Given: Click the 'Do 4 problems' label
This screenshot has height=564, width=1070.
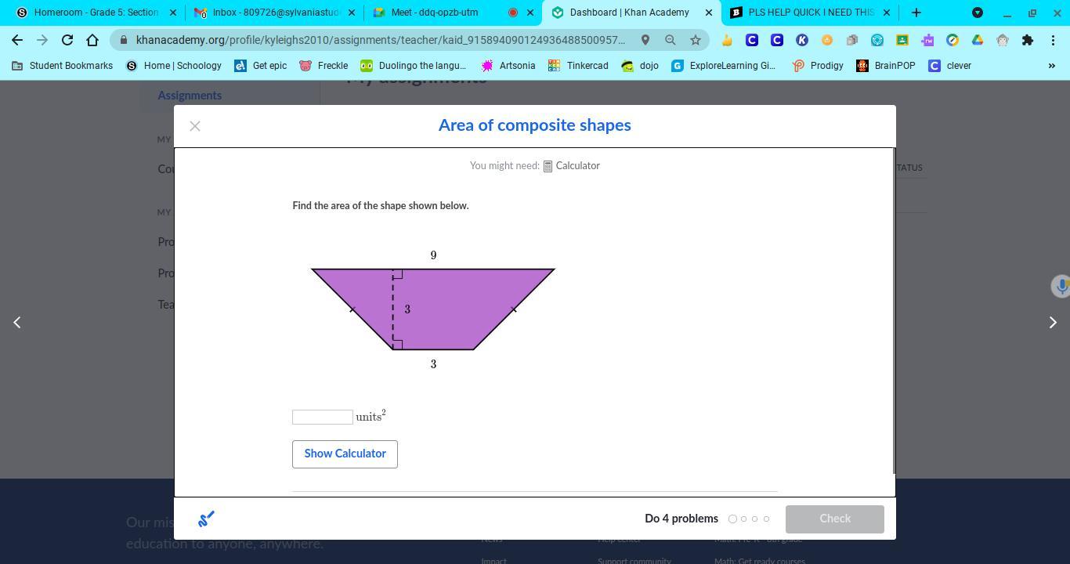Looking at the screenshot, I should (681, 519).
